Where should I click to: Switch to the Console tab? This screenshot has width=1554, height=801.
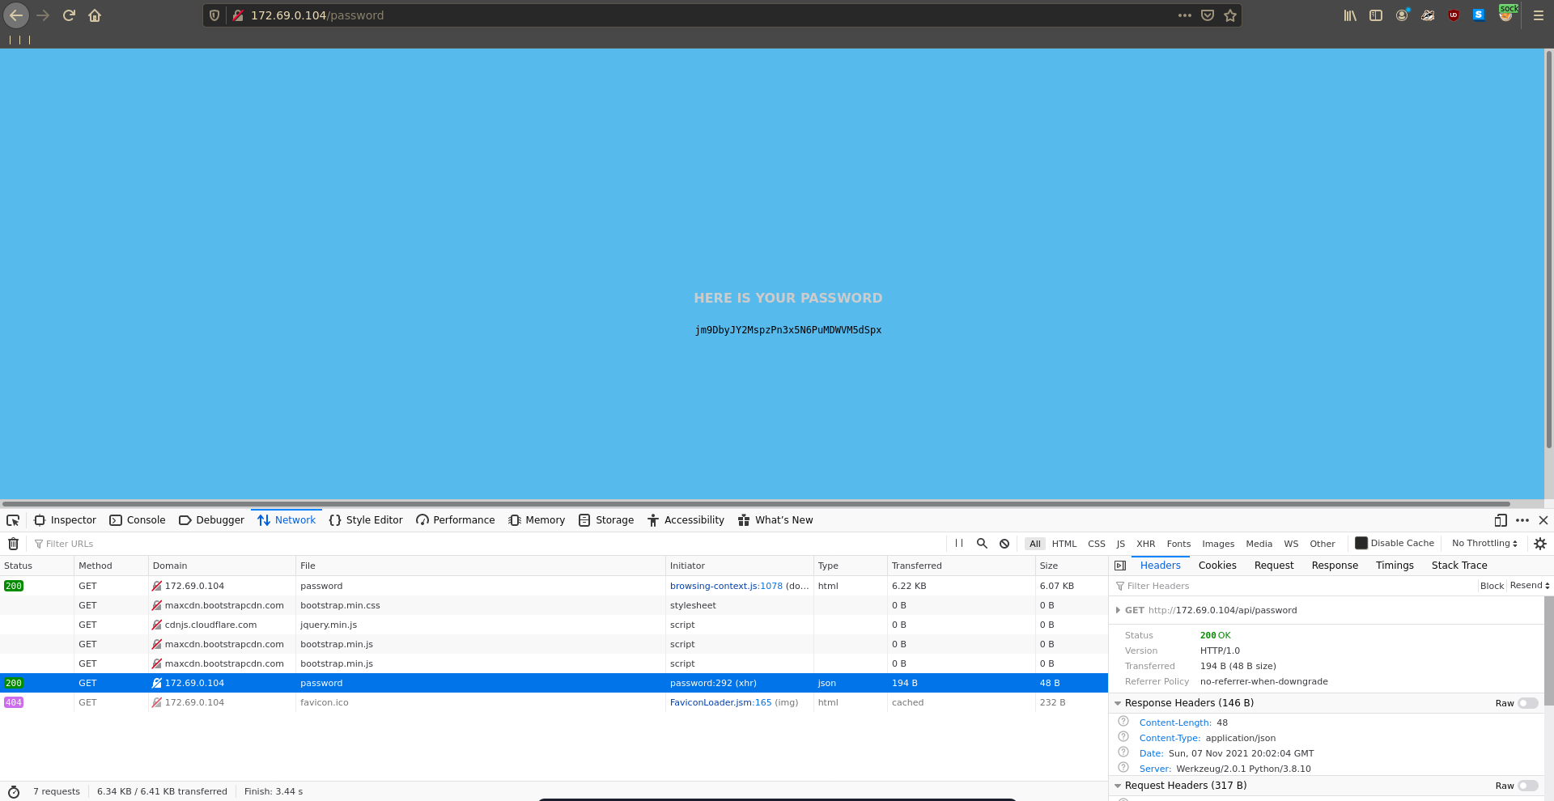pyautogui.click(x=138, y=520)
